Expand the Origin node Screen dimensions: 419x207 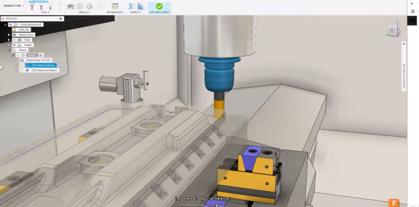9,40
